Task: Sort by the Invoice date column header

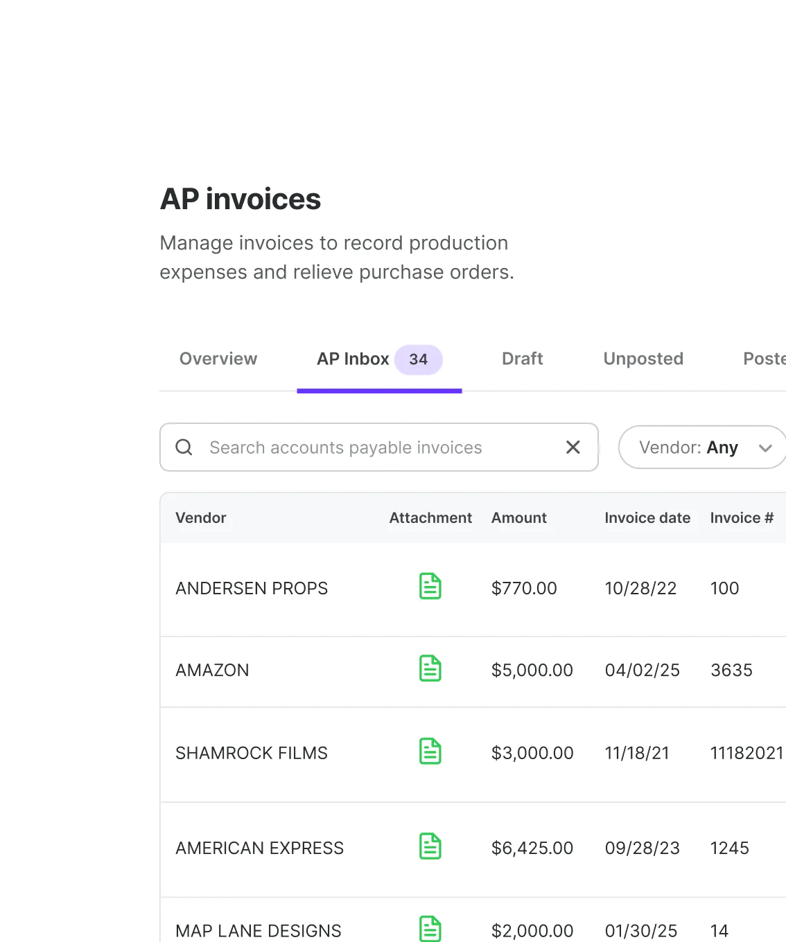Action: 647,518
